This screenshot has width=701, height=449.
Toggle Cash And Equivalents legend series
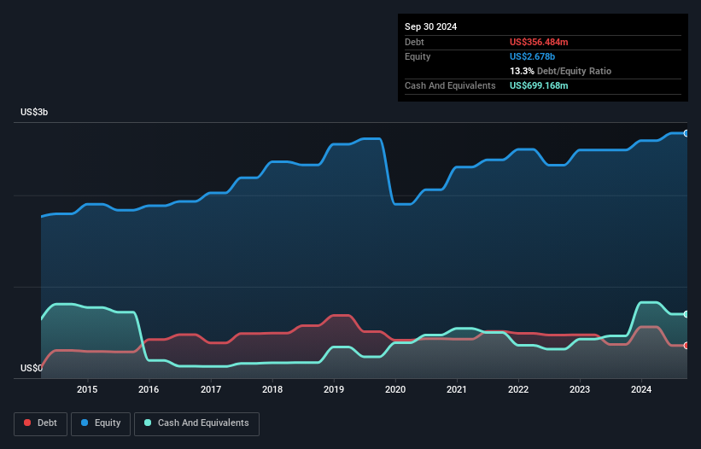tap(196, 423)
